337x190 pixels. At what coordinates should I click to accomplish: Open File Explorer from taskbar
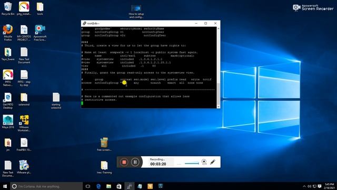click(x=108, y=186)
